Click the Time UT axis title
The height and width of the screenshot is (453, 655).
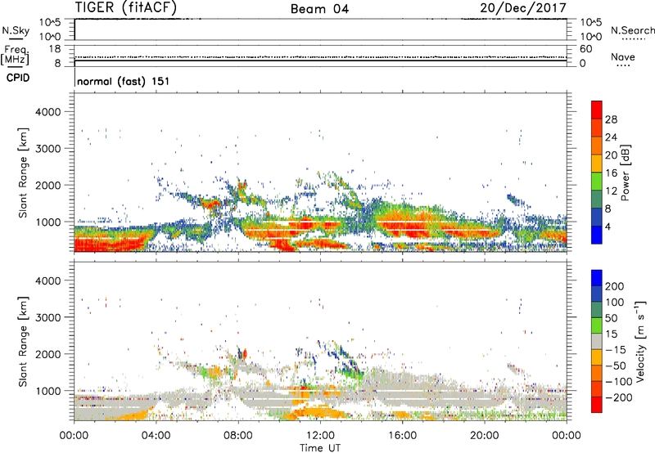(320, 448)
